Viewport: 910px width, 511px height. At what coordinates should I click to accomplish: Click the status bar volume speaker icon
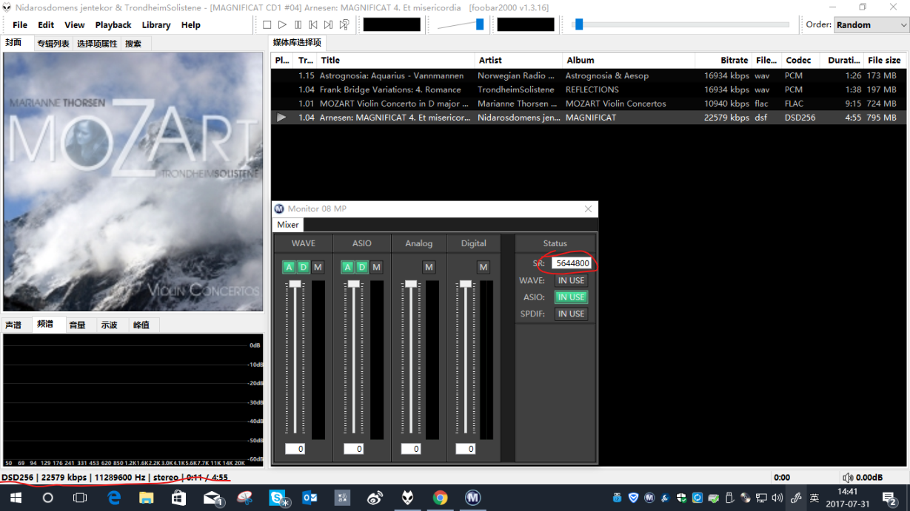pos(847,478)
